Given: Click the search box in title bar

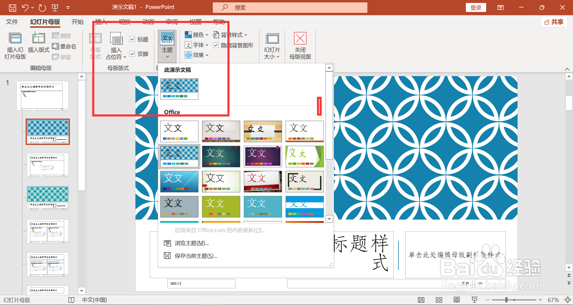Looking at the screenshot, I should pyautogui.click(x=290, y=7).
